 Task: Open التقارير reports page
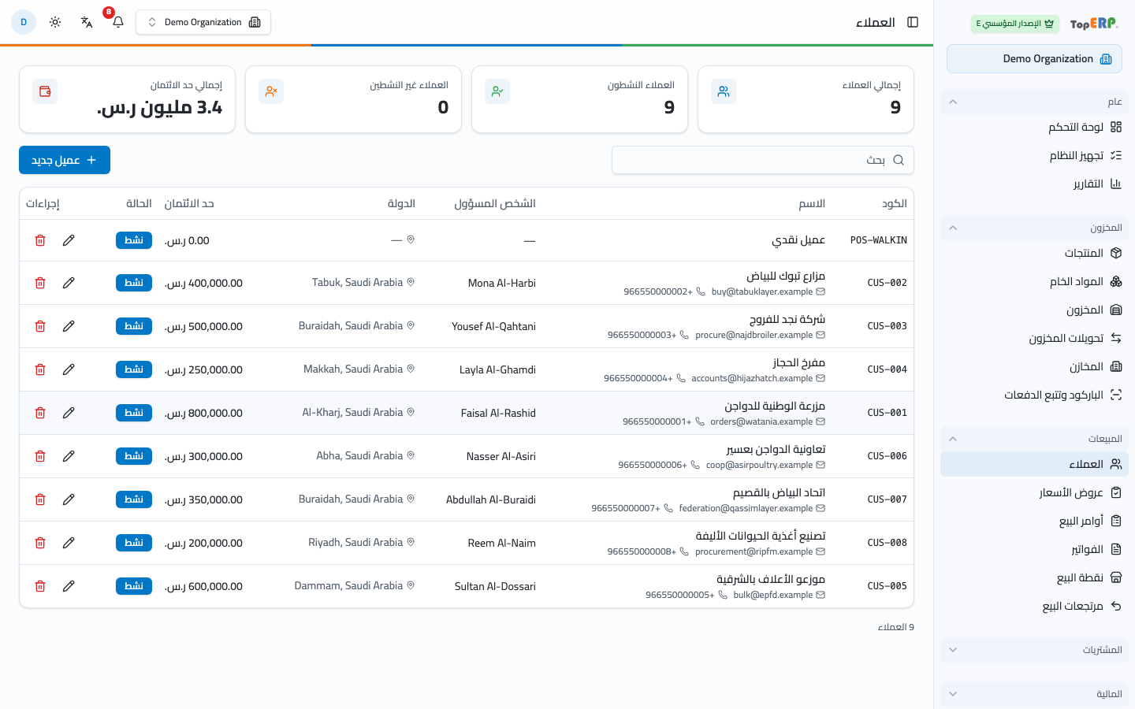pos(1034,184)
